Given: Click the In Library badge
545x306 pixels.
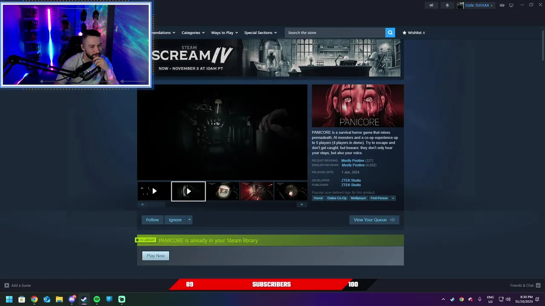Looking at the screenshot, I should [146, 240].
